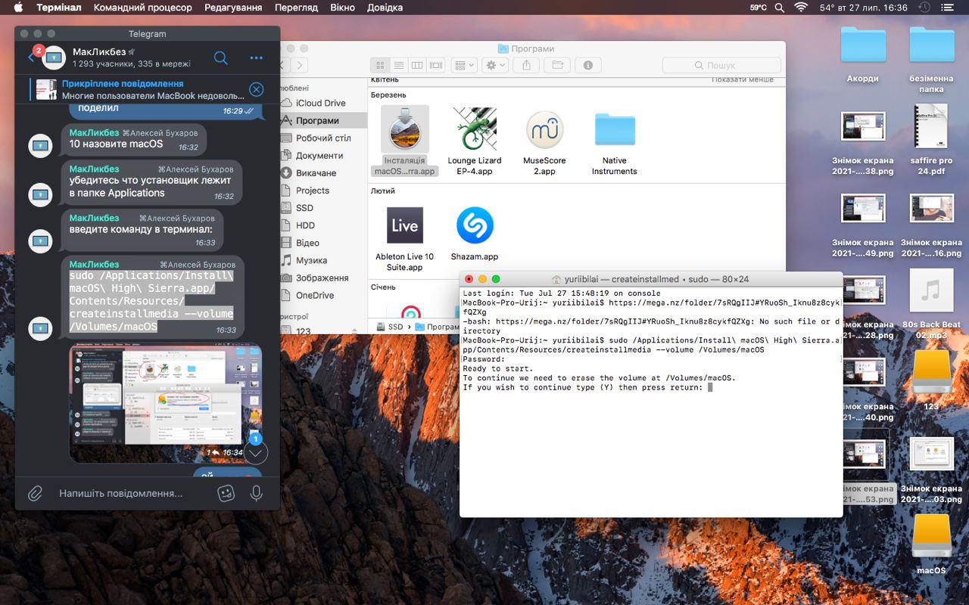Viewport: 969px width, 605px height.
Task: Open Редагування menu
Action: [x=233, y=8]
